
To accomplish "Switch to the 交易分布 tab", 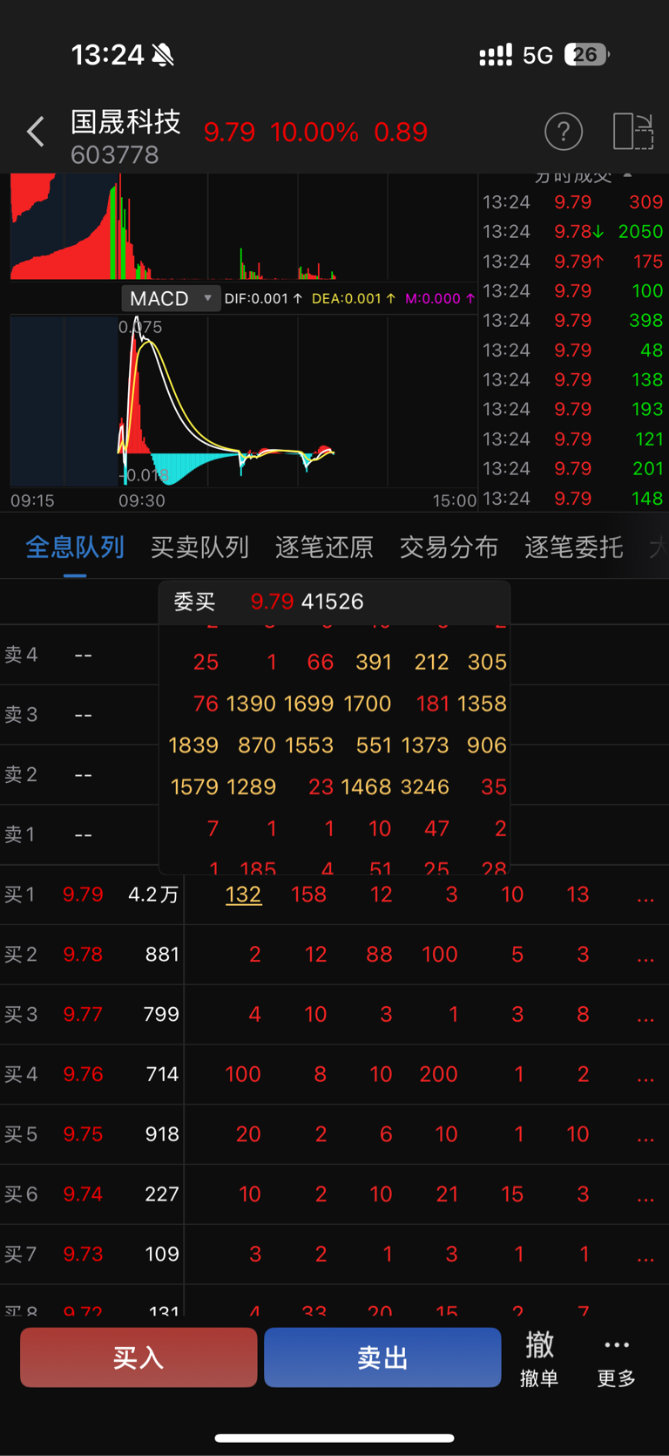I will [x=449, y=547].
